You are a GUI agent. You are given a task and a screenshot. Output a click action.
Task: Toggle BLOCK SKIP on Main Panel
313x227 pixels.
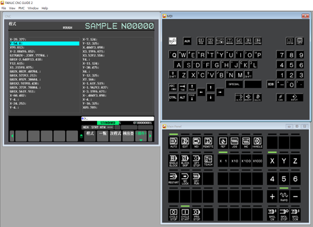185,161
